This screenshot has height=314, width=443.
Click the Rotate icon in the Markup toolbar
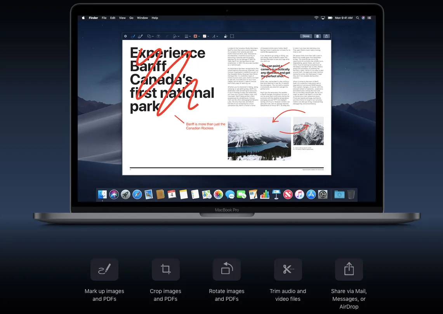(x=225, y=36)
